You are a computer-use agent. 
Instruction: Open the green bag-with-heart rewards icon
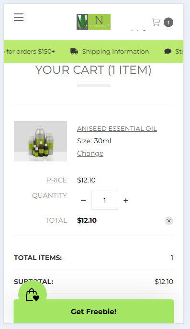point(33,295)
